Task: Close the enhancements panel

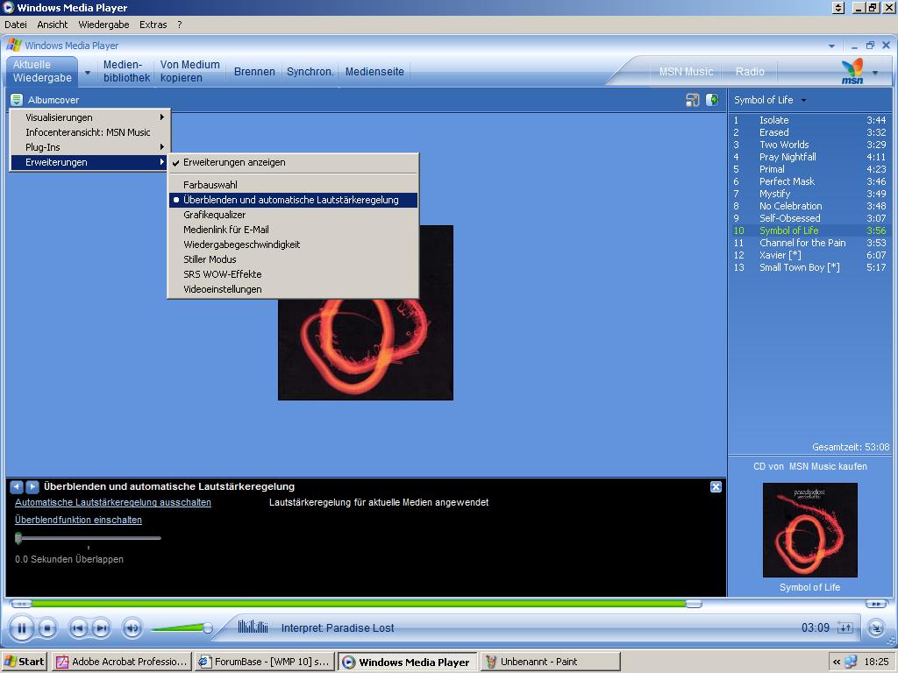Action: [716, 486]
